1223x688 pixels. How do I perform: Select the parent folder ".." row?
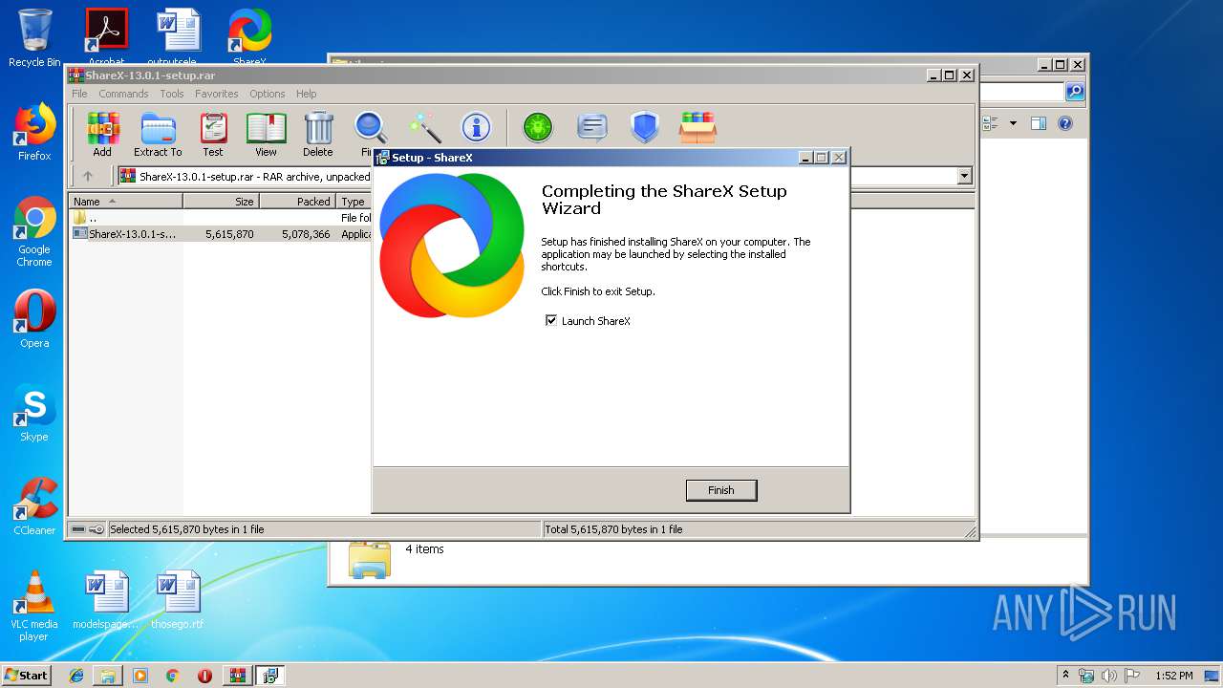click(222, 218)
